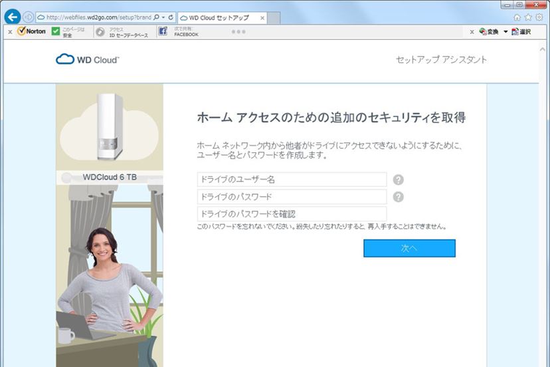
Task: Click the WDCloud 6 TB label
Action: coord(110,178)
